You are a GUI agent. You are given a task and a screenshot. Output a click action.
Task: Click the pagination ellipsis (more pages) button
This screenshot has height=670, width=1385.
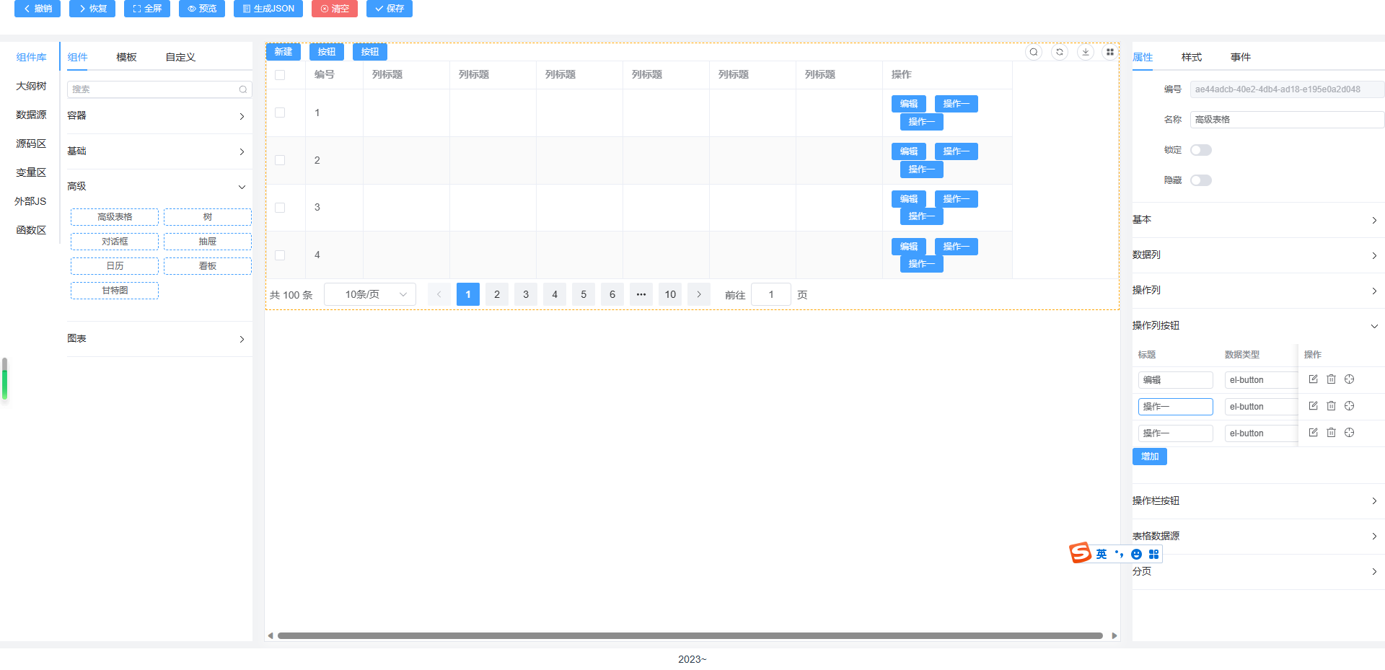pos(641,294)
